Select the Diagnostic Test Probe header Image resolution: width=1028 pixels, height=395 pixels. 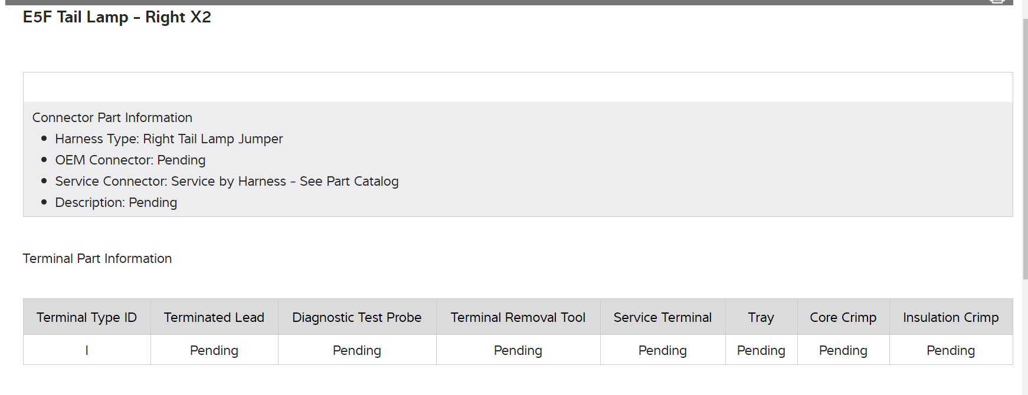coord(357,317)
